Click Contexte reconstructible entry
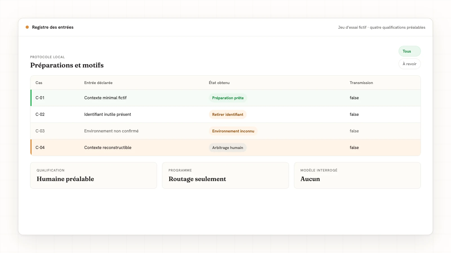Screen dimensions: 451x253 [x=108, y=148]
